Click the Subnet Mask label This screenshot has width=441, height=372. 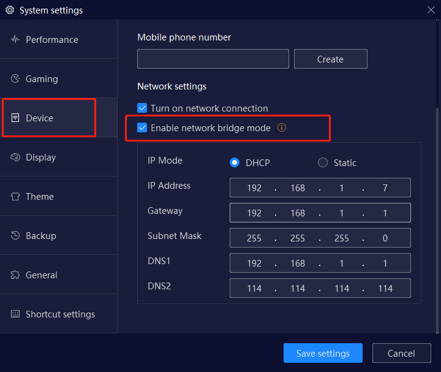175,235
